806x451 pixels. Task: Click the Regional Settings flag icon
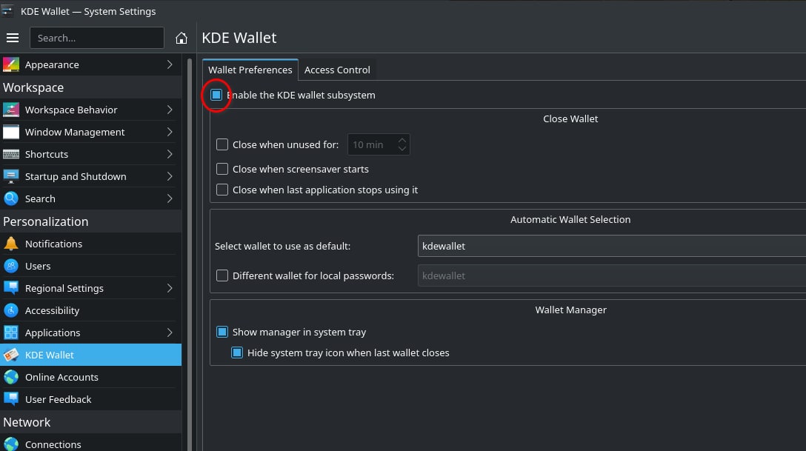click(x=11, y=287)
